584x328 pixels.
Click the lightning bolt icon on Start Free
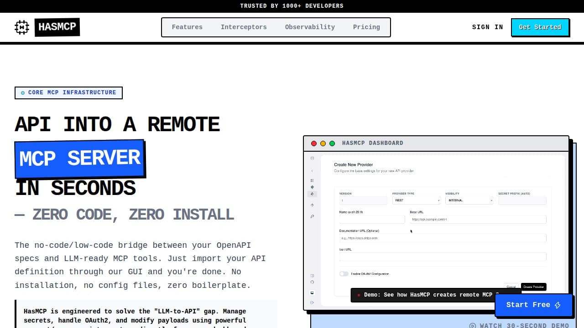click(558, 305)
